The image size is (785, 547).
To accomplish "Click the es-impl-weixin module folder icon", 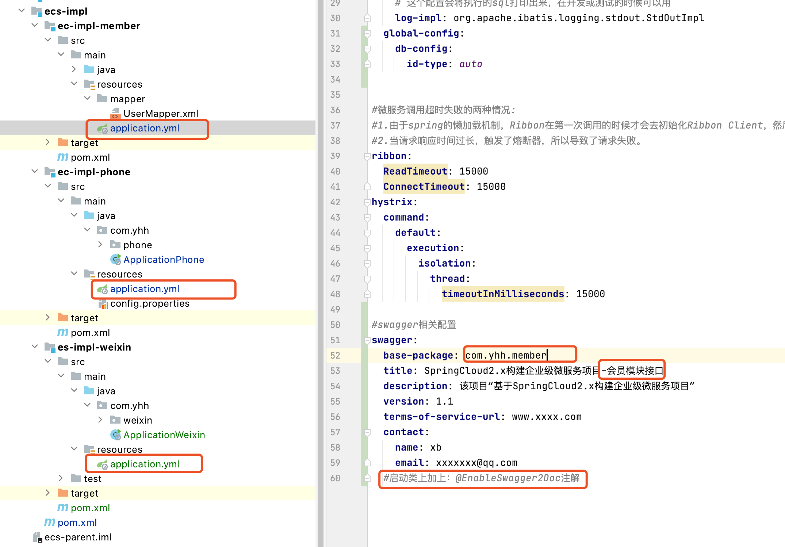I will point(50,347).
